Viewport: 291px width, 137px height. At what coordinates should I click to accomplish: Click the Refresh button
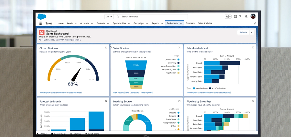pyautogui.click(x=243, y=32)
